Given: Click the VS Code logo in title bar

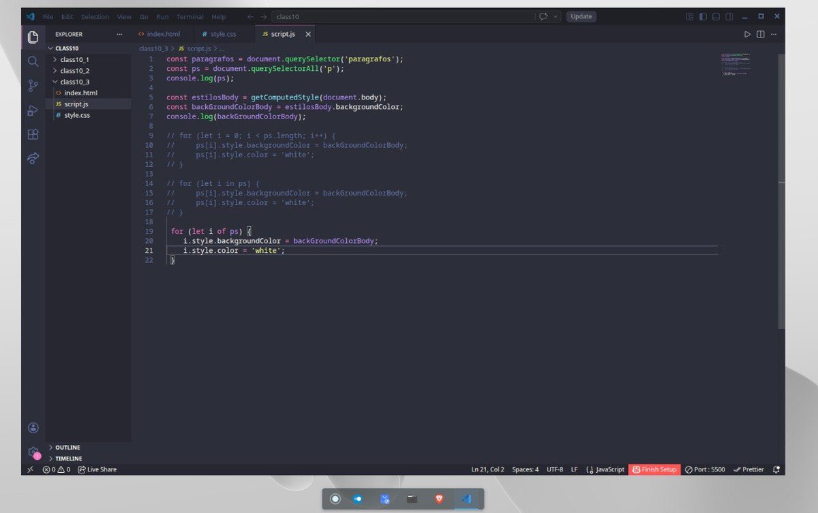Looking at the screenshot, I should [30, 16].
